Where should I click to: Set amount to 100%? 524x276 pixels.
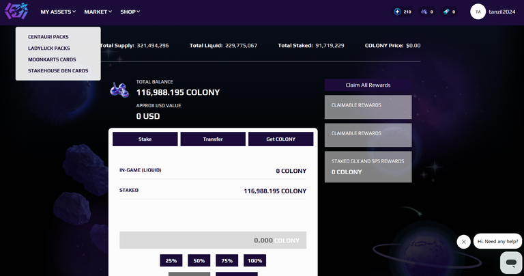254,260
